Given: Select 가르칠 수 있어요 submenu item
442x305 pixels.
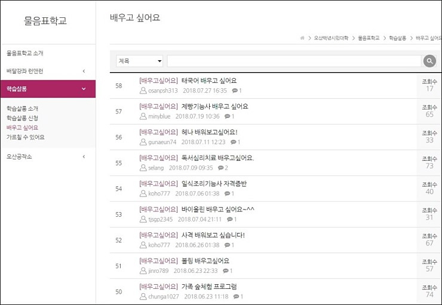Looking at the screenshot, I should (26, 137).
